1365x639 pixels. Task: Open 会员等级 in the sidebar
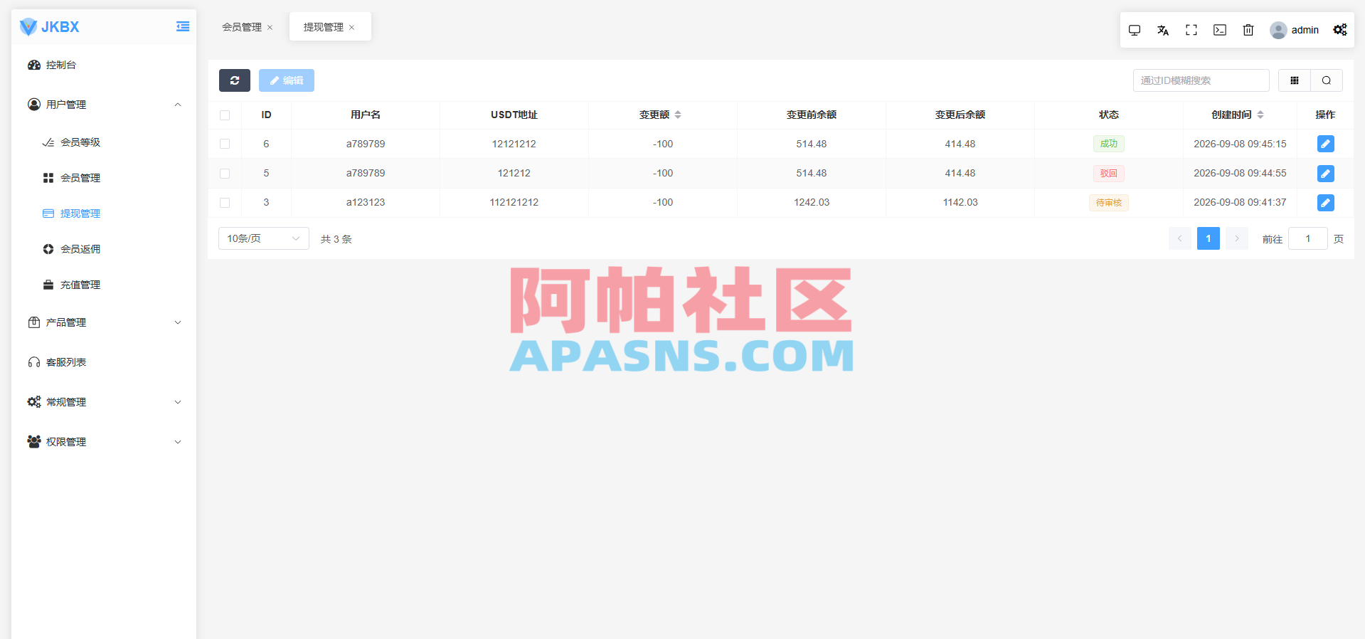pos(104,142)
